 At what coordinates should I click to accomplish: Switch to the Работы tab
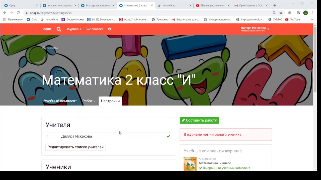tap(89, 101)
